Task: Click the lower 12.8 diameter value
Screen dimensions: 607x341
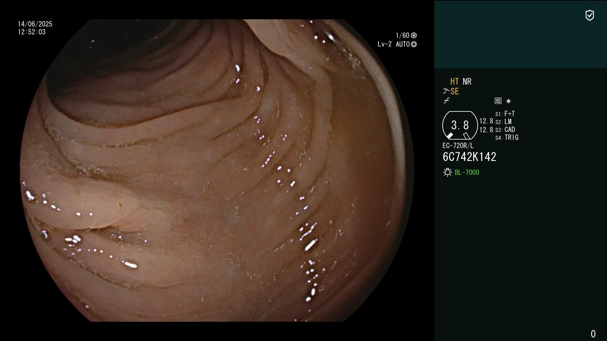Action: [486, 129]
